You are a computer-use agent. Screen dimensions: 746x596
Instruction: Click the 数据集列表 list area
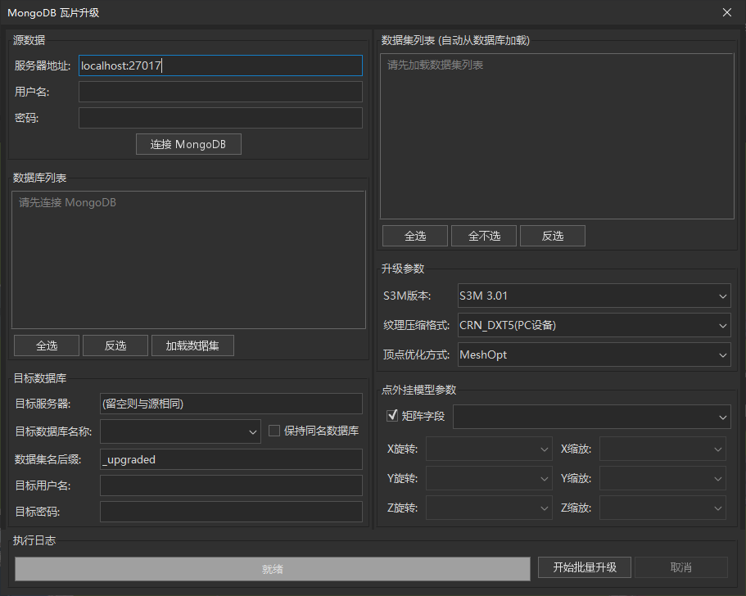[557, 136]
